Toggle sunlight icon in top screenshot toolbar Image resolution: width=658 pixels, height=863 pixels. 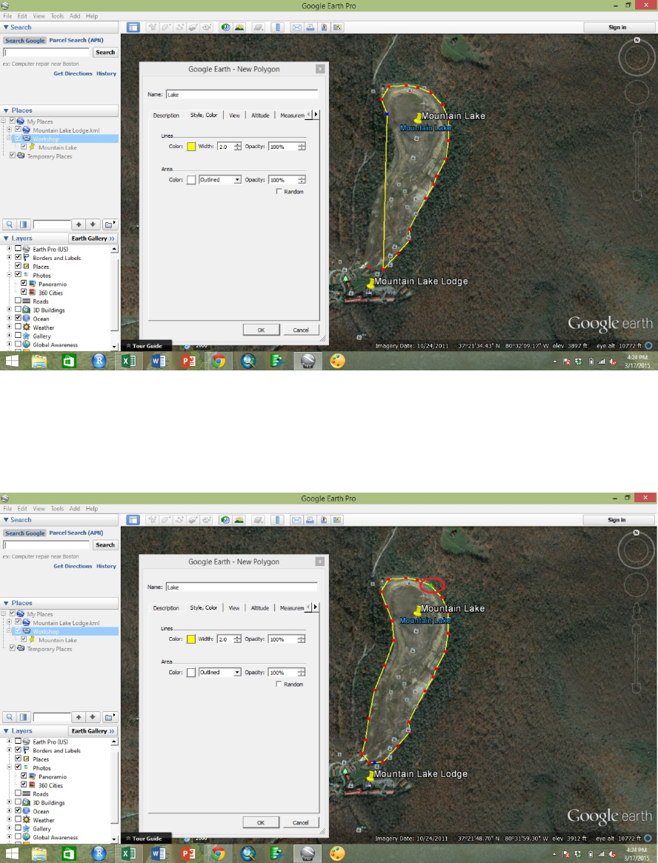pos(239,27)
